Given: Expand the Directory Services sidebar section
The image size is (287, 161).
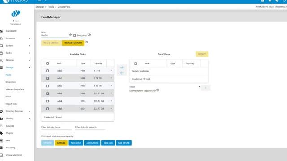Looking at the screenshot, I should click(30, 111).
